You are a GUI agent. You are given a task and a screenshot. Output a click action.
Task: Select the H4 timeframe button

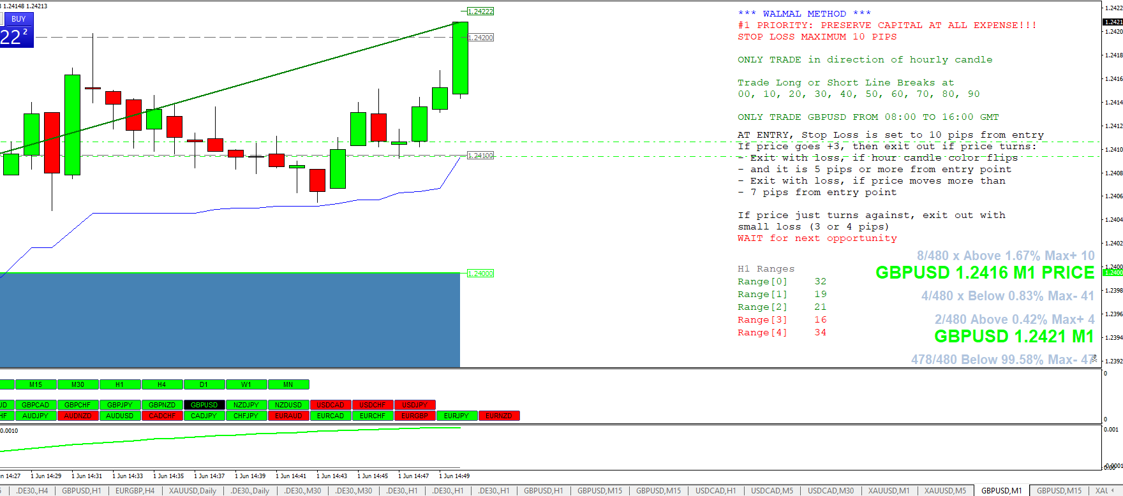pyautogui.click(x=162, y=384)
